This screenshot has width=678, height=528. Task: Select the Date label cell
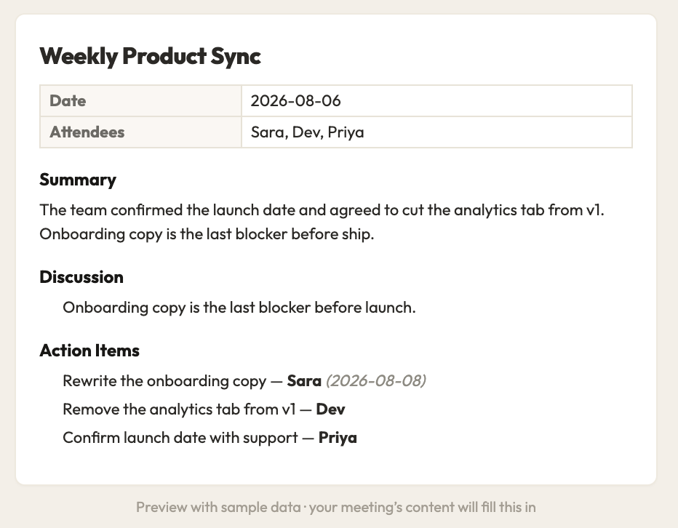click(140, 101)
